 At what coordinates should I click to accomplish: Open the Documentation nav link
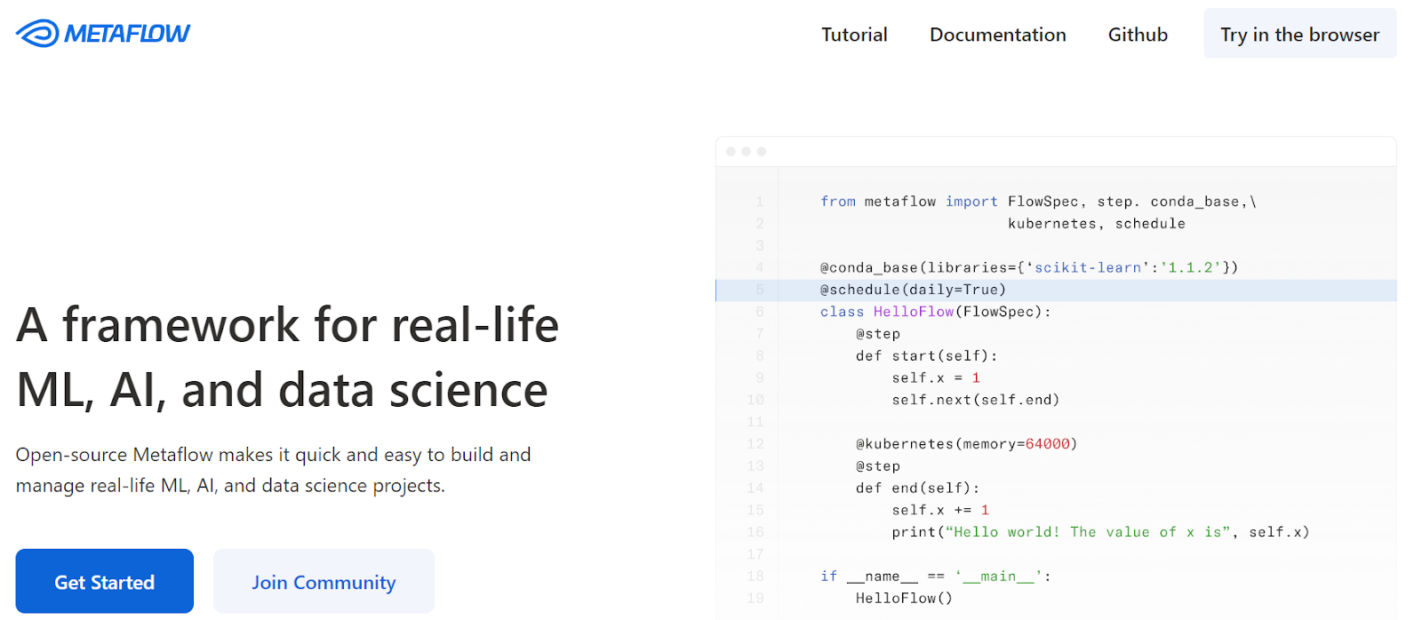coord(997,35)
